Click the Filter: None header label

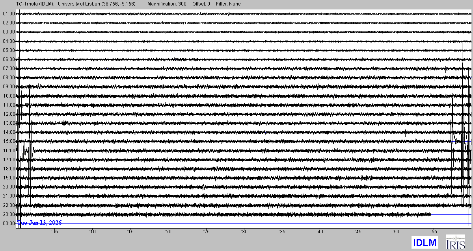[x=228, y=4]
